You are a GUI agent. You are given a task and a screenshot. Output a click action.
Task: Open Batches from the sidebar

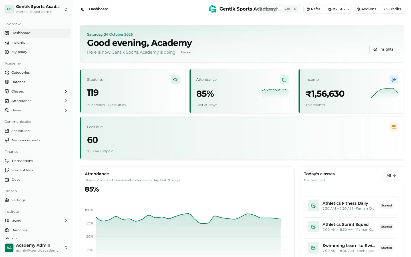pyautogui.click(x=36, y=82)
